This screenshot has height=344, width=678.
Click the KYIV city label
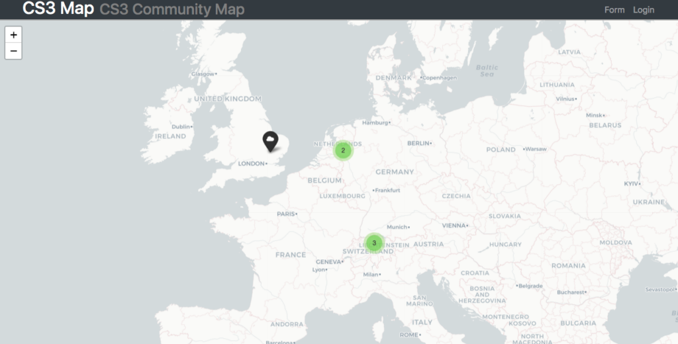click(x=631, y=184)
